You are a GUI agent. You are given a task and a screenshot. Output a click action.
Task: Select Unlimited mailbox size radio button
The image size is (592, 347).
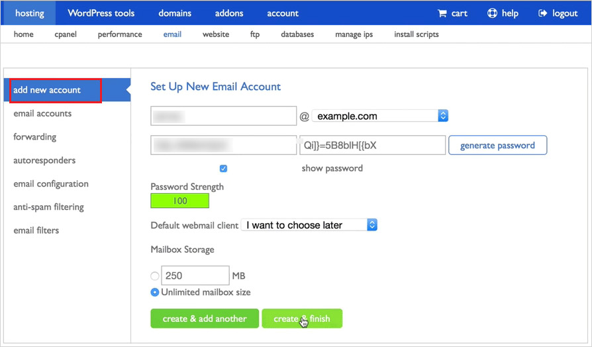(x=155, y=292)
